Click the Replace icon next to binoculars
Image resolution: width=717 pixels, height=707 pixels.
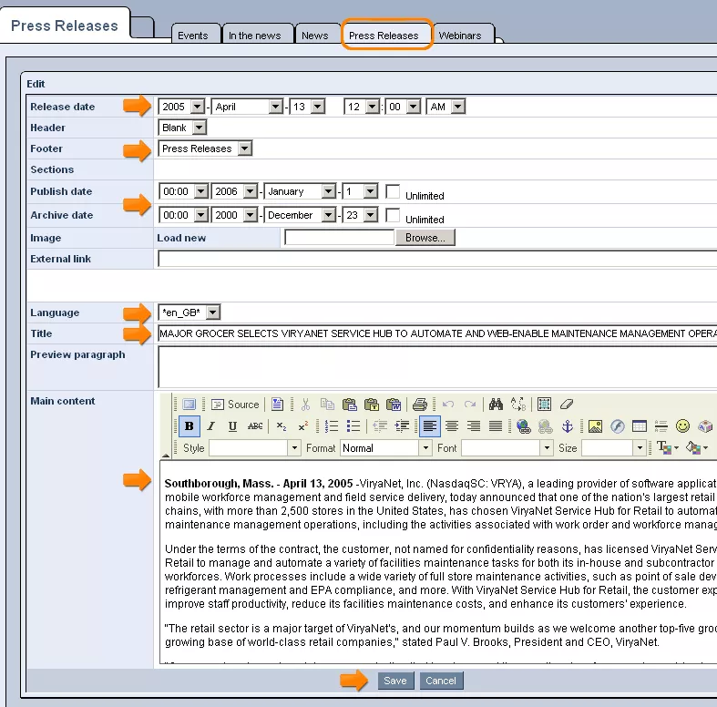(518, 405)
